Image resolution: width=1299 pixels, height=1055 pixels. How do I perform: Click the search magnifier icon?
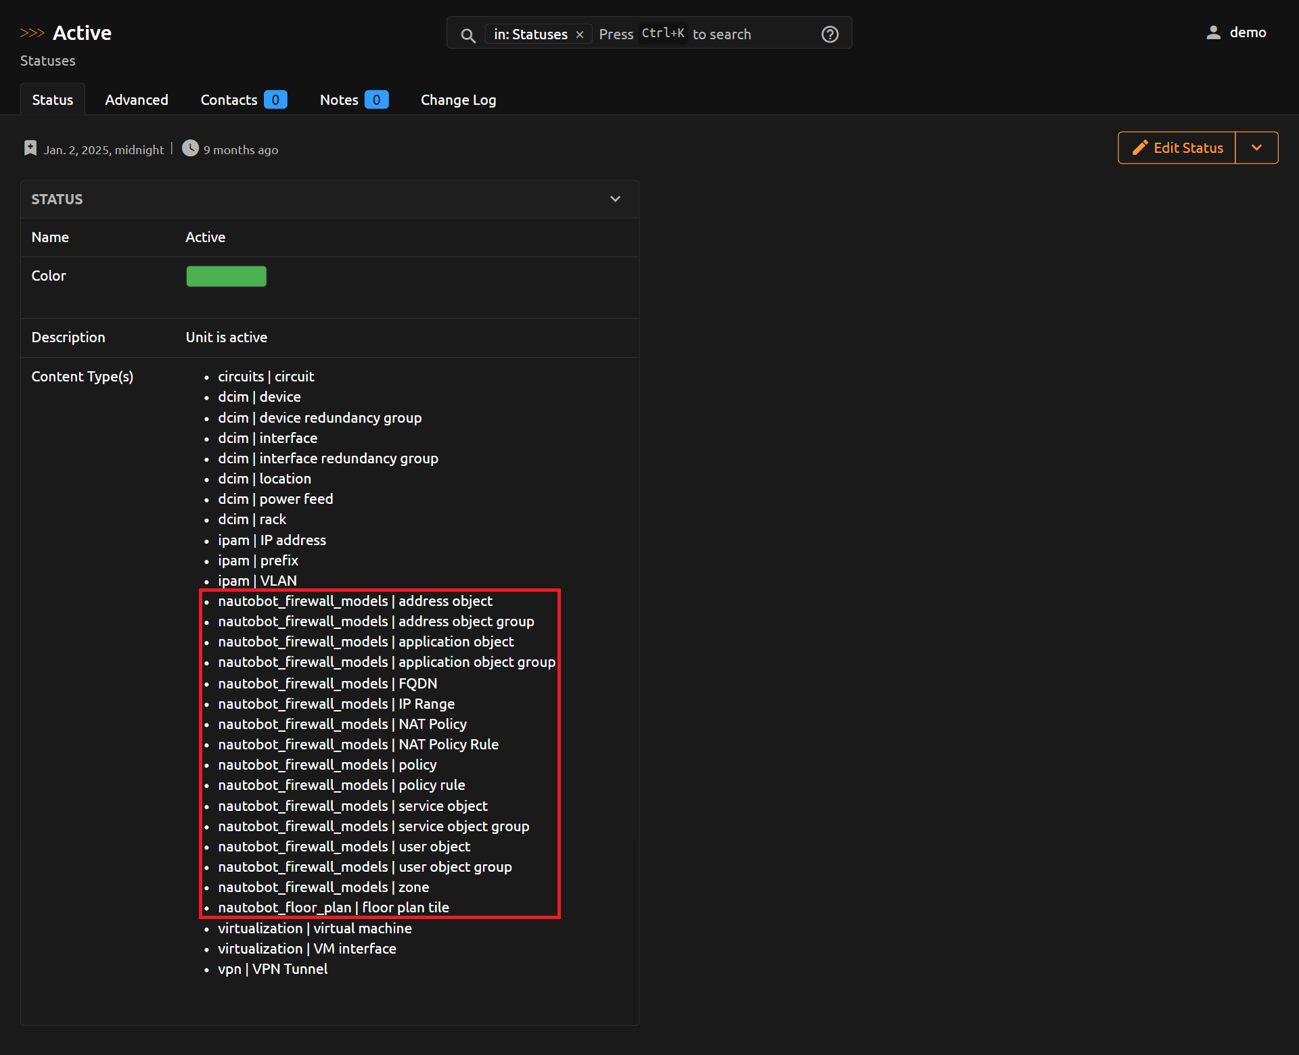click(468, 34)
